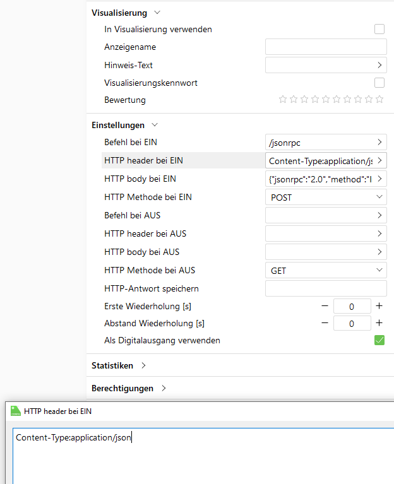Open the HTTP header bei AUS editor arrow

[x=379, y=234]
